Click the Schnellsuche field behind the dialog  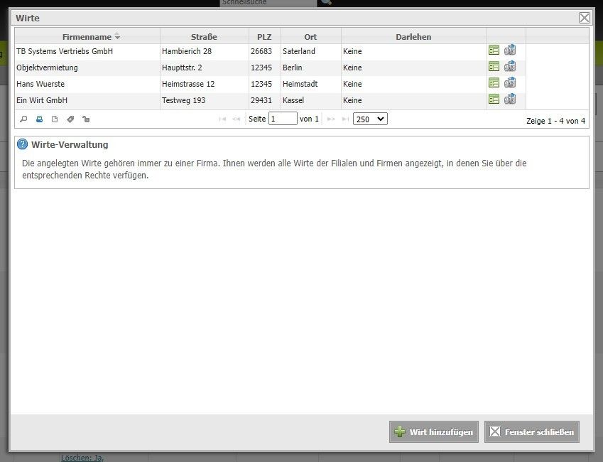pos(268,3)
